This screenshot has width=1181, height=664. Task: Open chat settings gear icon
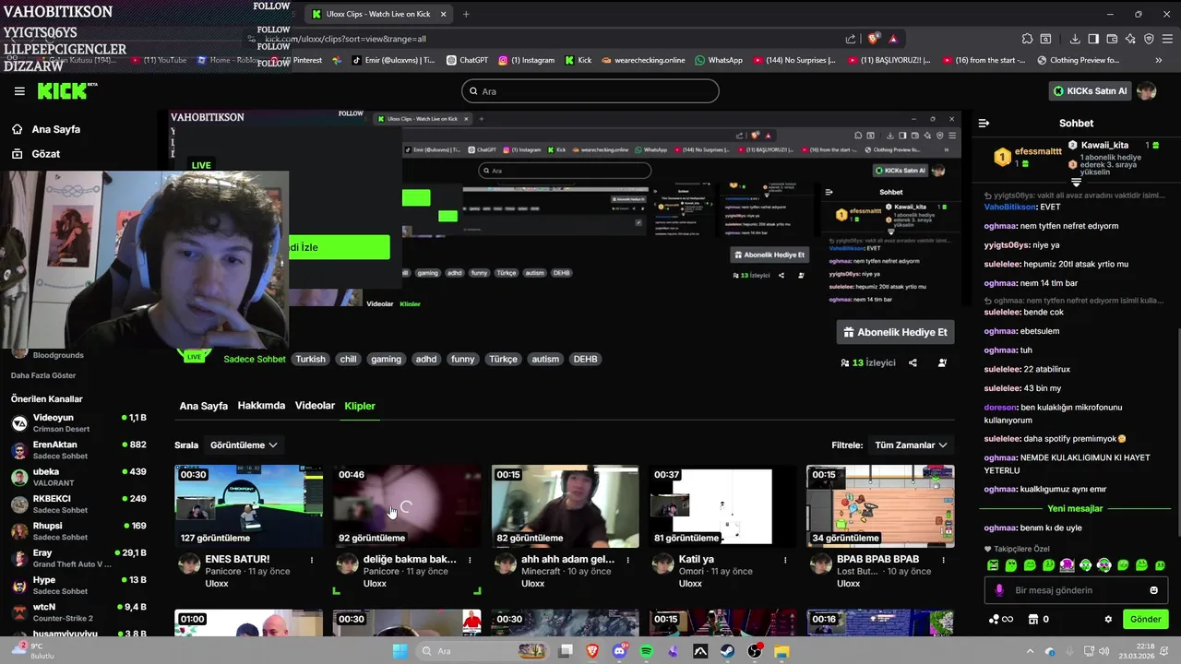coord(1108,619)
